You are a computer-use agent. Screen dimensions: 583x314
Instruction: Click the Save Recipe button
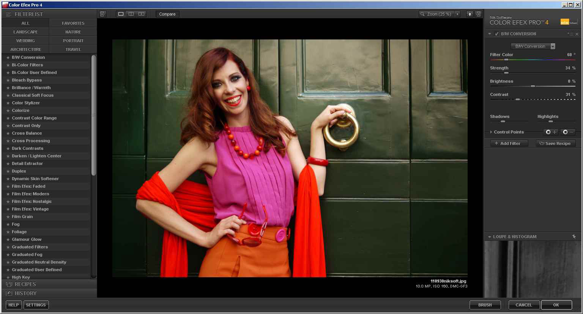tap(556, 143)
